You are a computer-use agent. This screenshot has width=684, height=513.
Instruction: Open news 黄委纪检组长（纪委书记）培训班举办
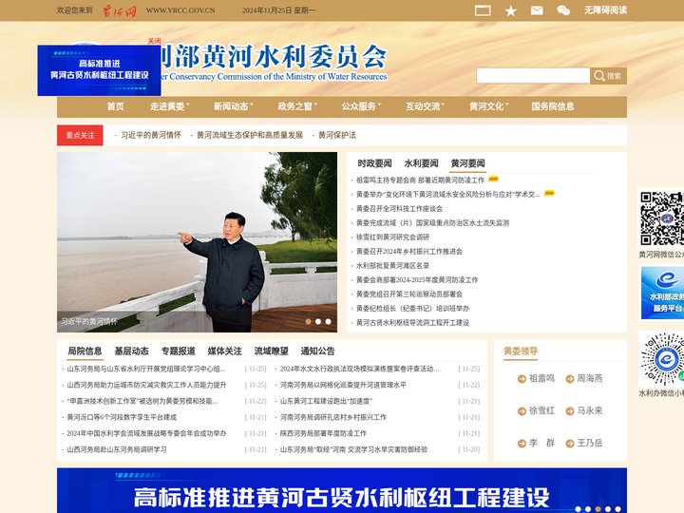412,309
